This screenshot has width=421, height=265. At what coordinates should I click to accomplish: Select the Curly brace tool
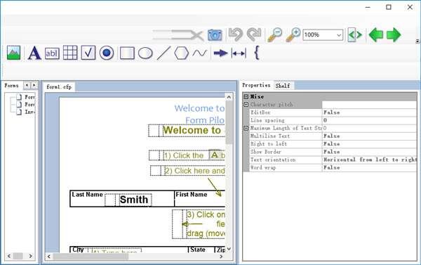pyautogui.click(x=256, y=53)
